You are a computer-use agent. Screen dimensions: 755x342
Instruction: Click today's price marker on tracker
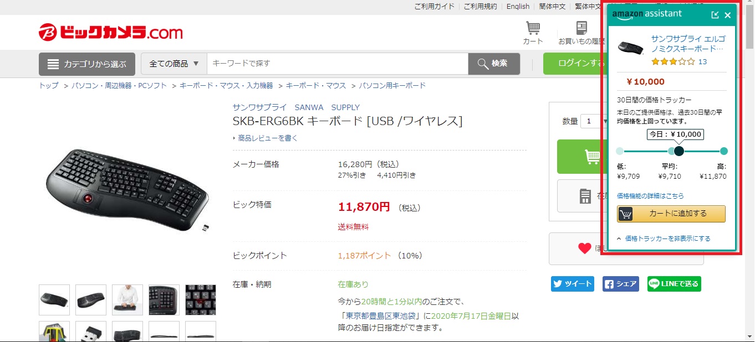[679, 151]
